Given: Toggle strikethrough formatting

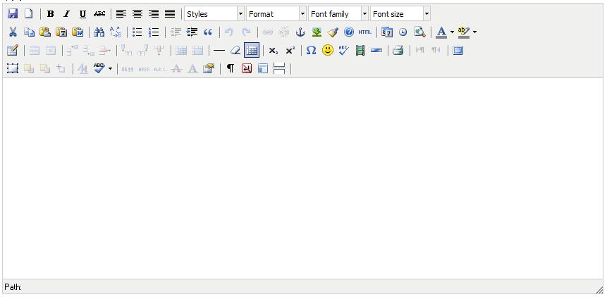Looking at the screenshot, I should coord(99,14).
